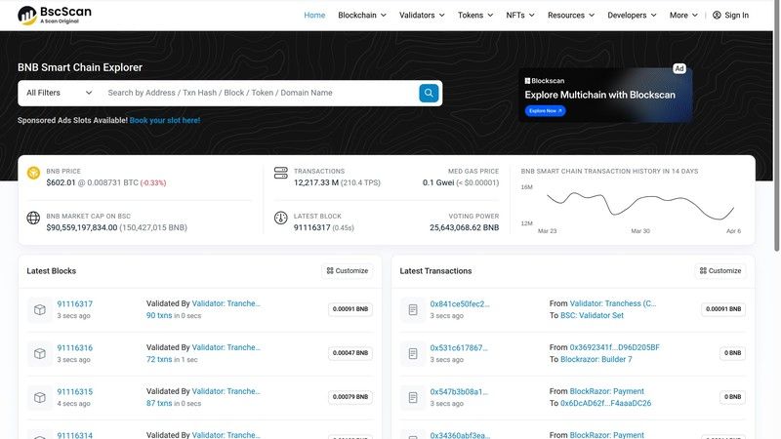Image resolution: width=781 pixels, height=439 pixels.
Task: Expand the More menu
Action: coord(683,15)
